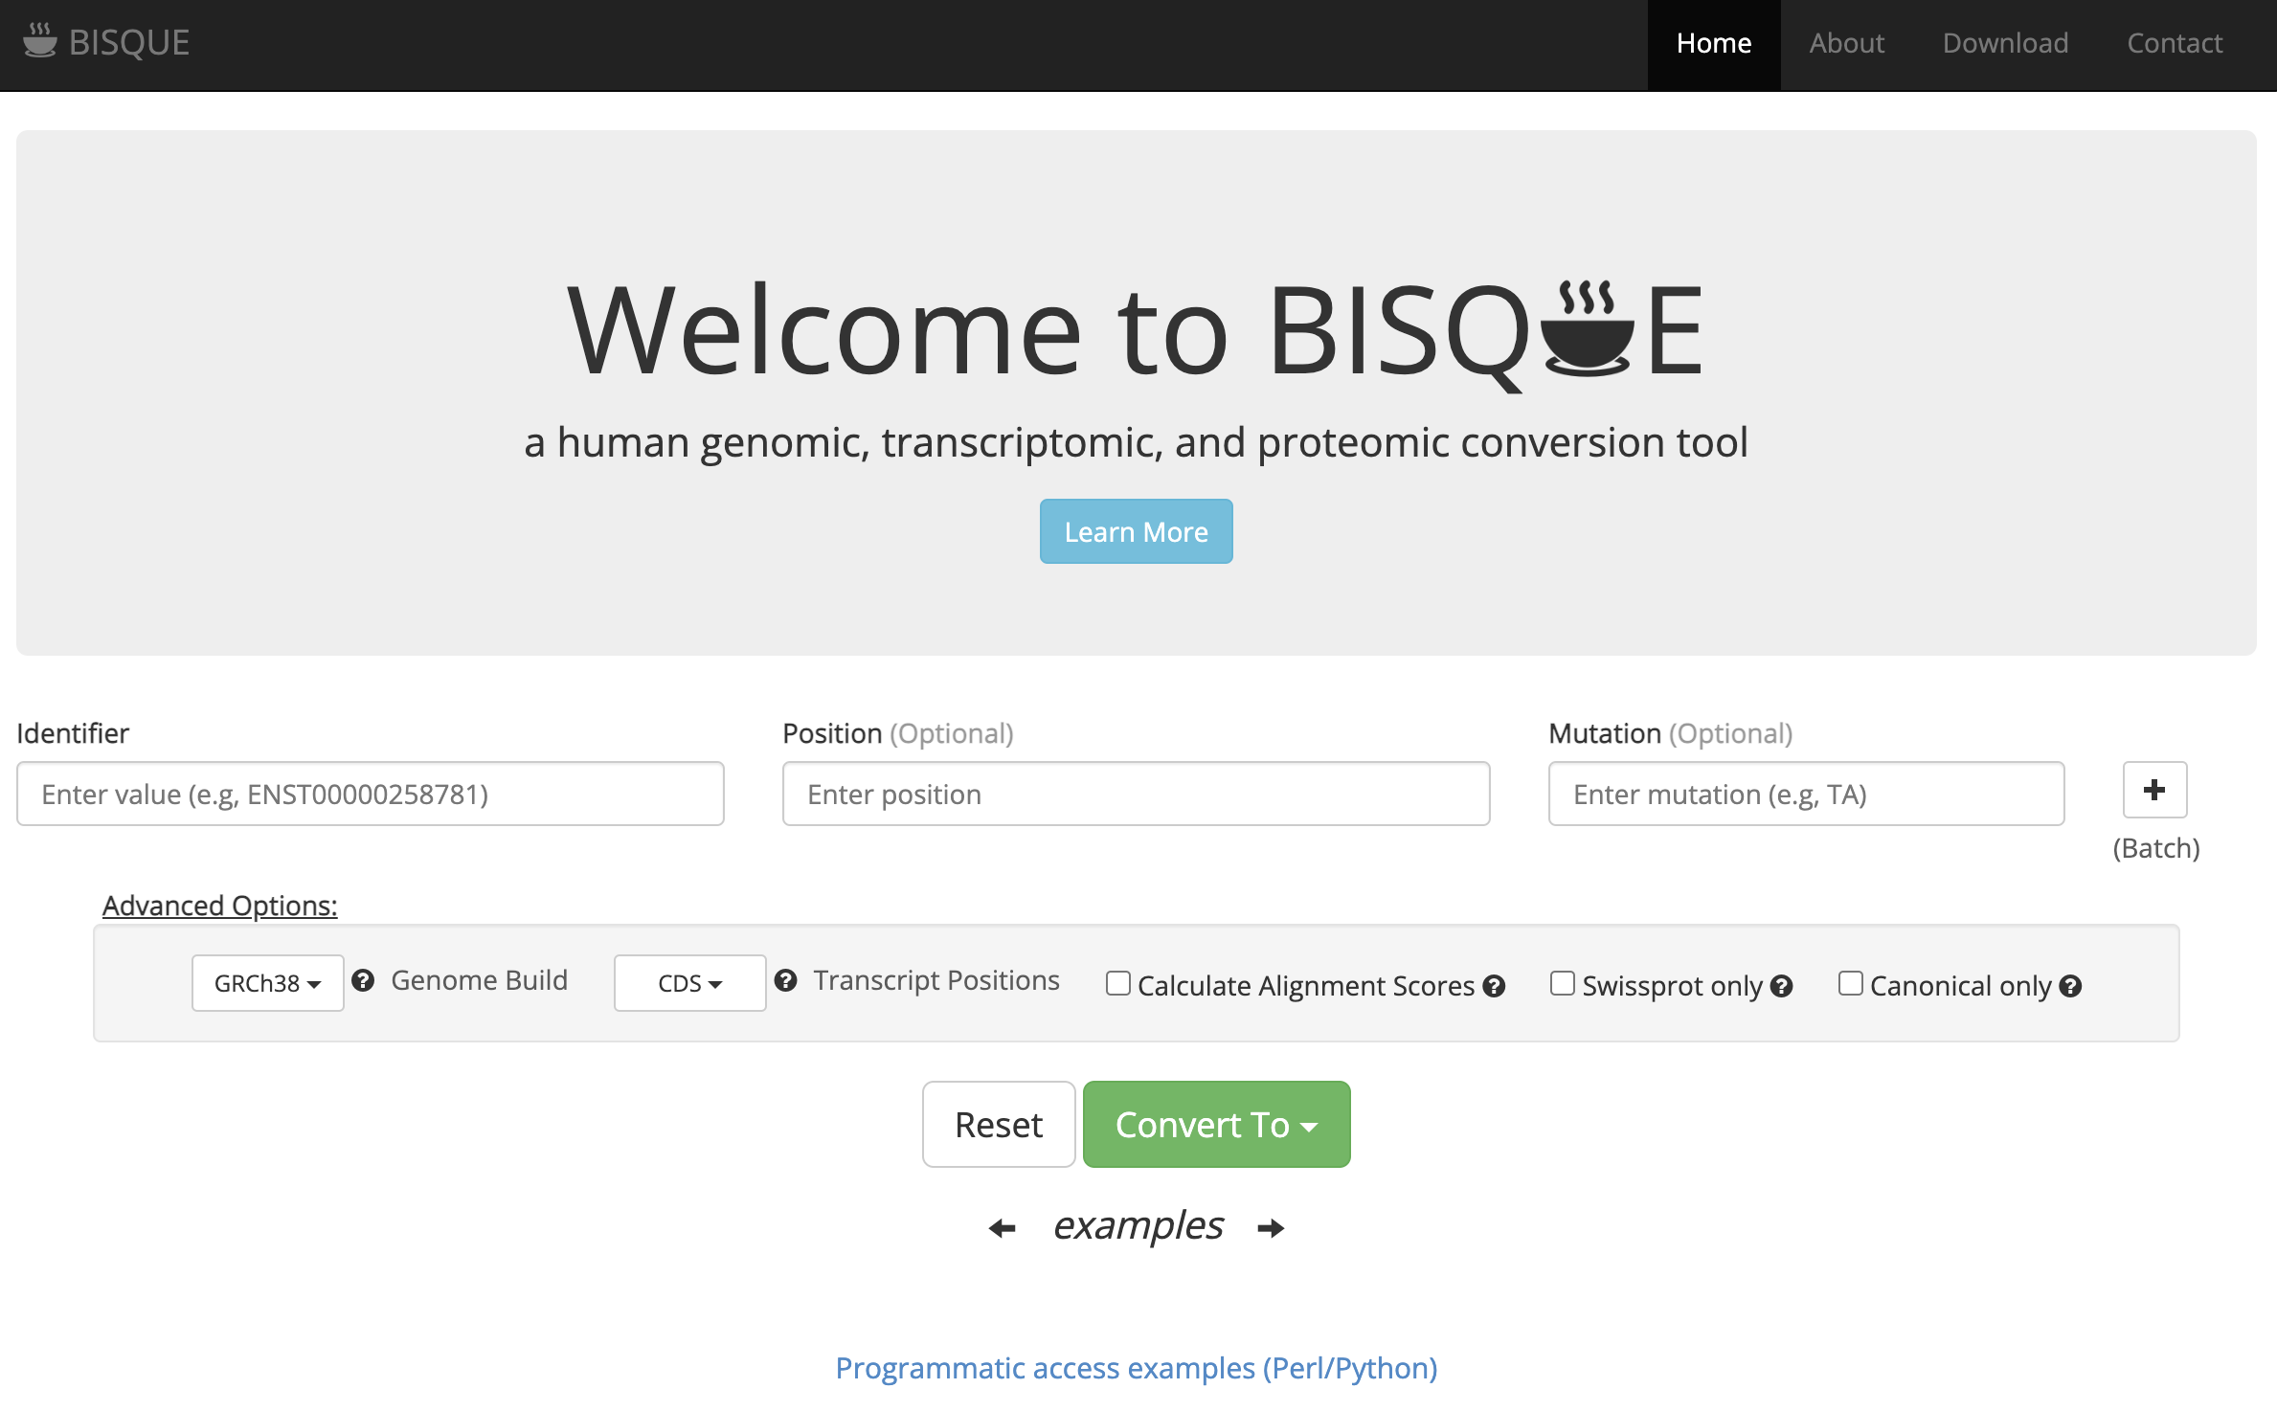
Task: Click the Identifier input field
Action: click(x=370, y=794)
